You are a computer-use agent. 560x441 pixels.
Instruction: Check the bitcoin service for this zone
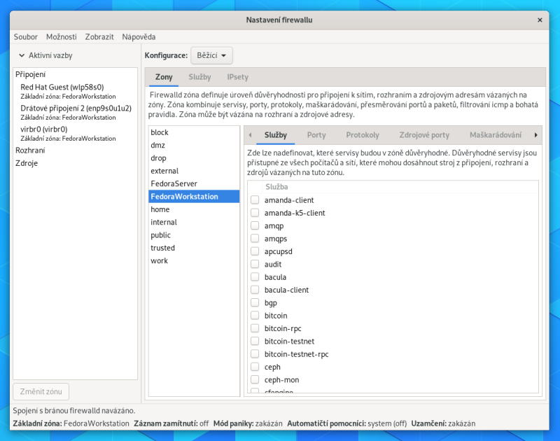[256, 315]
